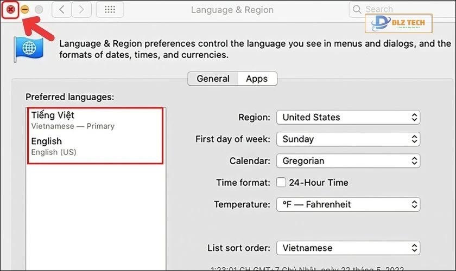Click the forward navigation arrow
Screen dimensions: 456x271
tap(81, 9)
